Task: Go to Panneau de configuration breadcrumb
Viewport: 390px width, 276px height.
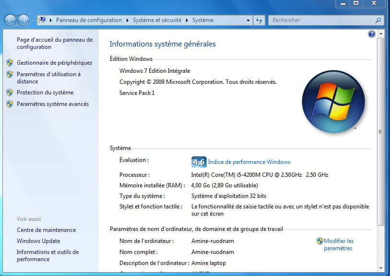Action: 89,20
